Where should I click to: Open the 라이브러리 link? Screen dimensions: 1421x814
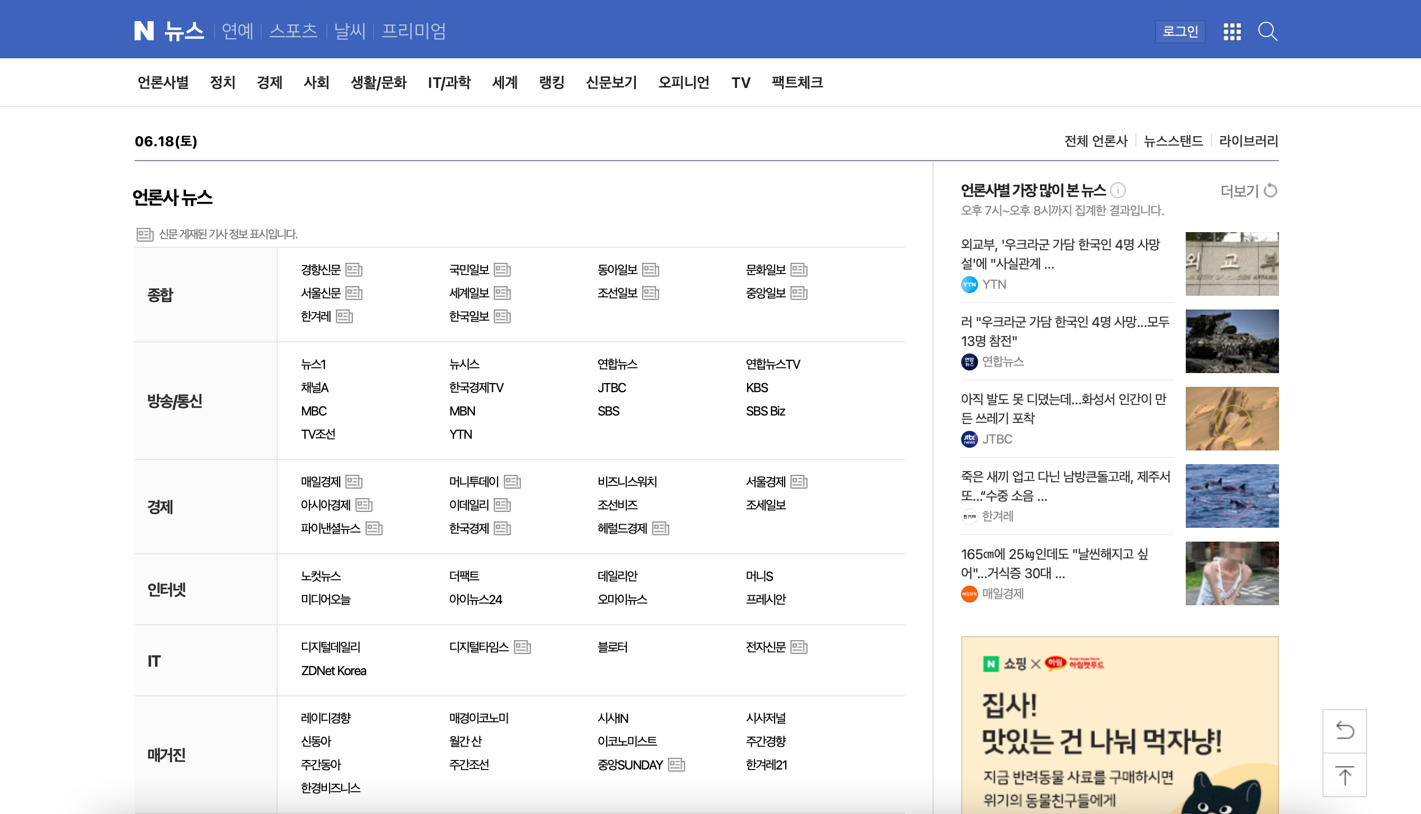point(1248,141)
